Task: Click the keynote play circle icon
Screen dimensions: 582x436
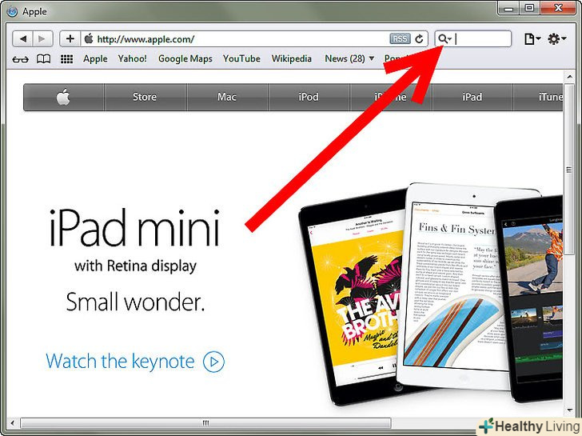Action: point(213,362)
